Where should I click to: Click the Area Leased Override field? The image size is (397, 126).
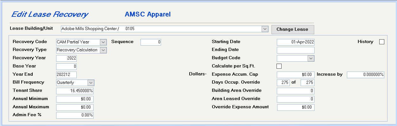296,99
